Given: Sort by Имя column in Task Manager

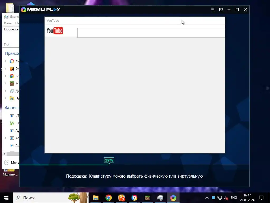Looking at the screenshot, I should click(x=7, y=44).
